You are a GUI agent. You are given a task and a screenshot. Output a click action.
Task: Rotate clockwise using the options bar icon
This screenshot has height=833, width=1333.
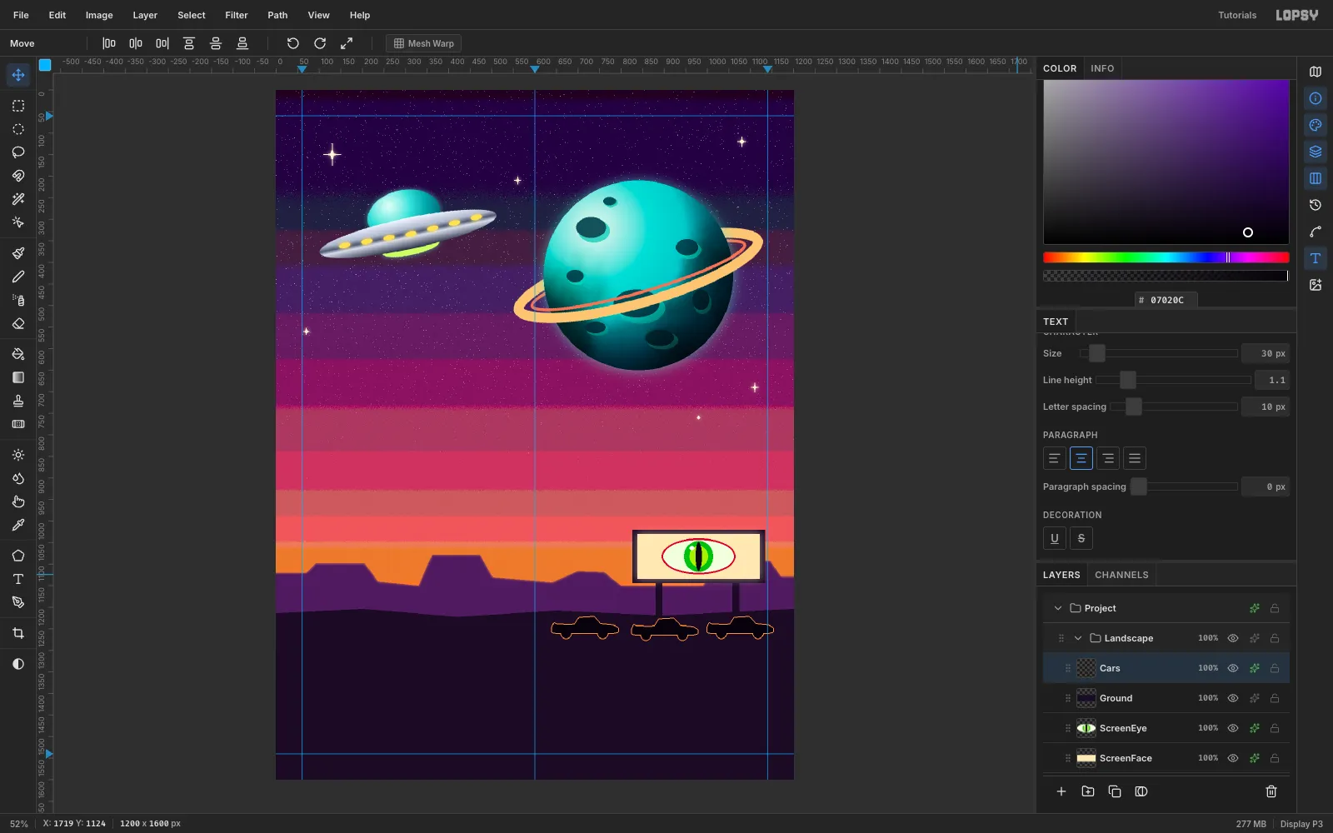click(x=320, y=43)
